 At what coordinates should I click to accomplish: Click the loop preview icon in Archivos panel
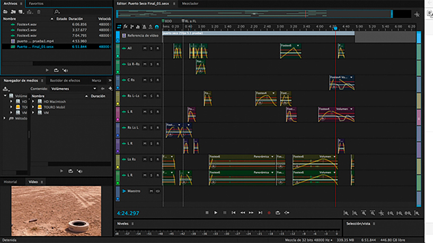[x=56, y=70]
